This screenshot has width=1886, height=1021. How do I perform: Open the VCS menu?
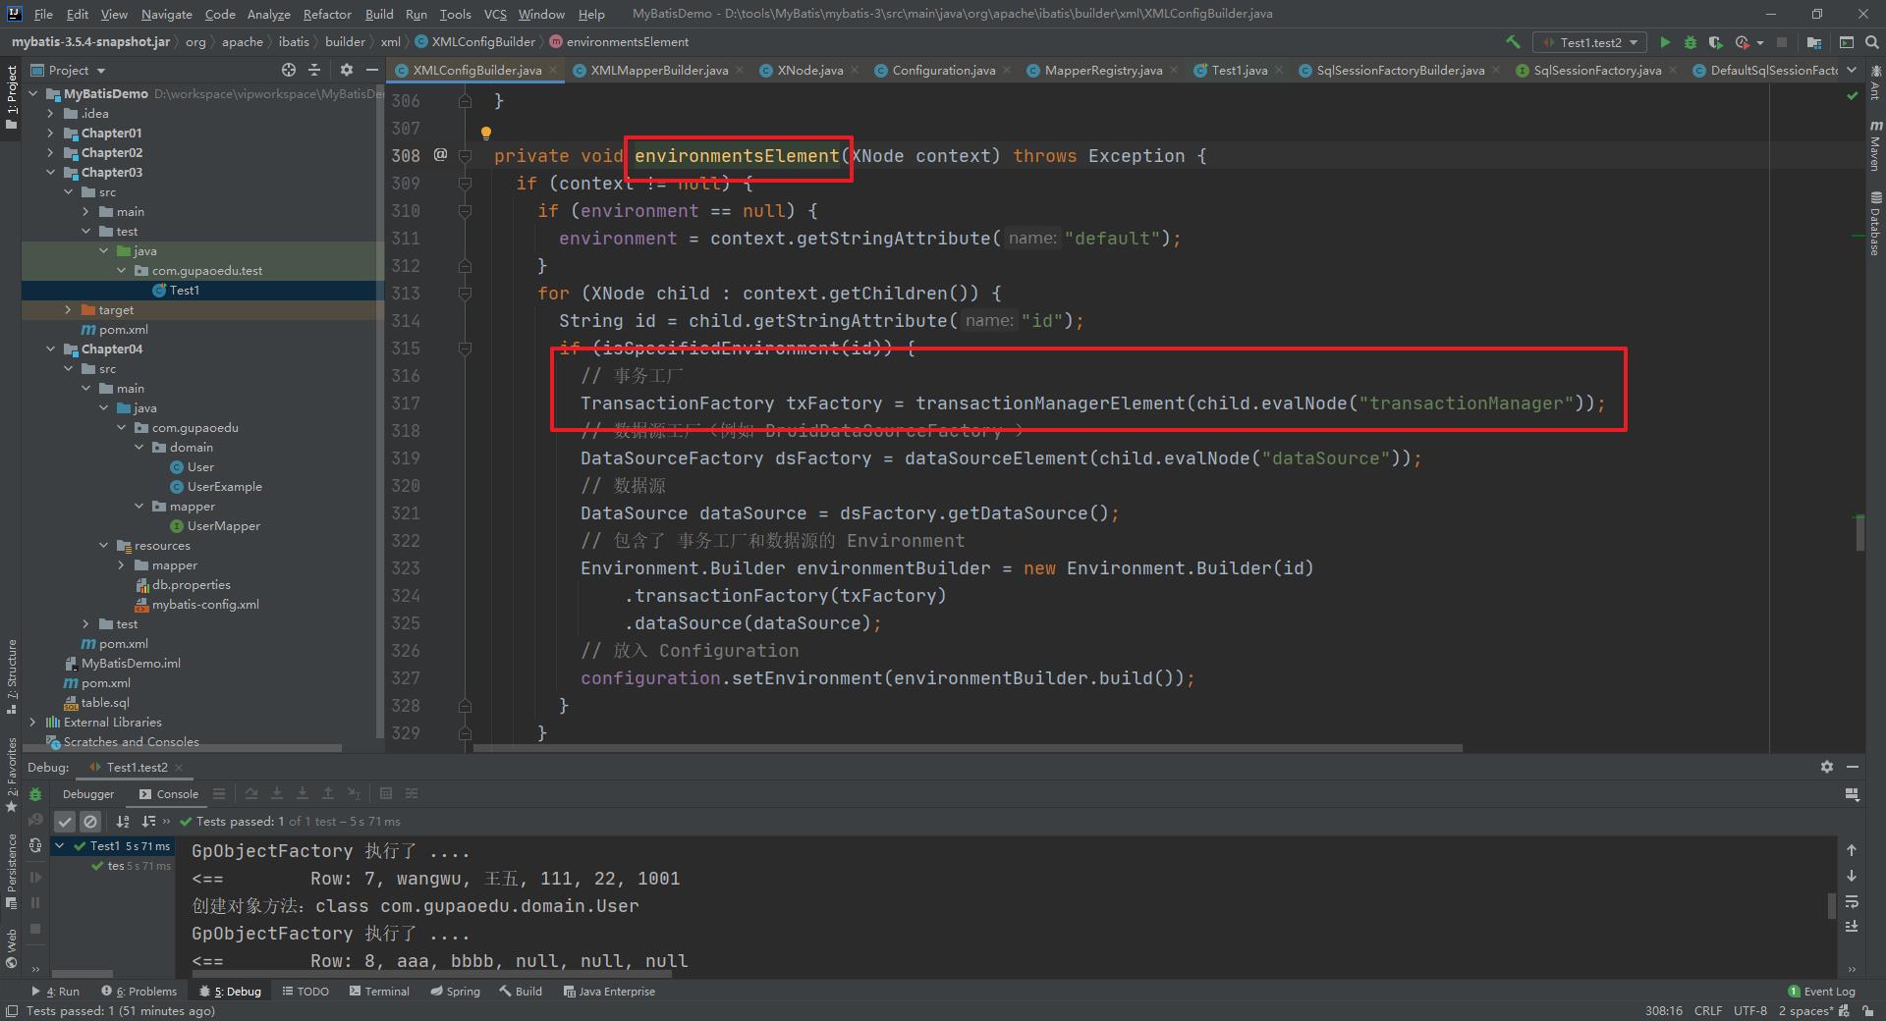coord(495,14)
